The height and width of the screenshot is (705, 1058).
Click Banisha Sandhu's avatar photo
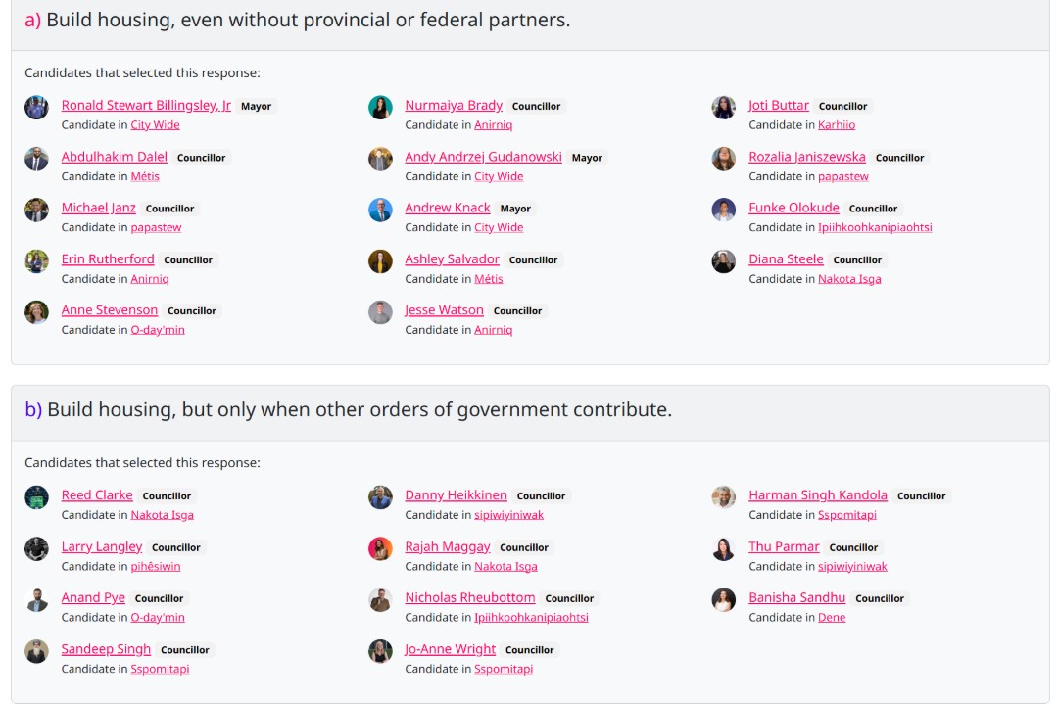click(x=723, y=599)
